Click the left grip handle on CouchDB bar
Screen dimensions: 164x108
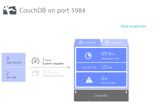tap(76, 92)
